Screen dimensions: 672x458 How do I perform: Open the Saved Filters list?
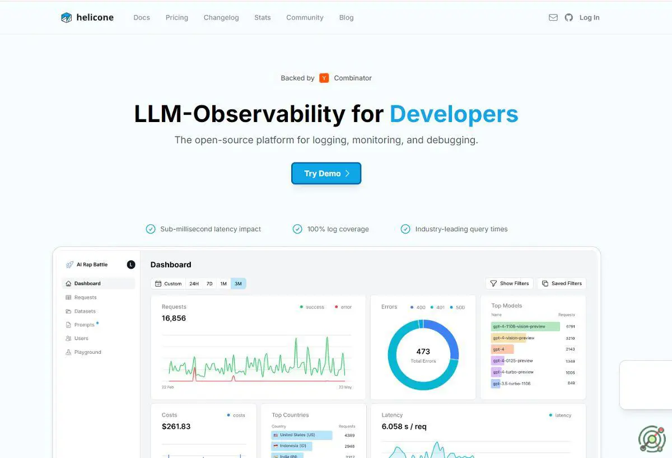coord(561,283)
